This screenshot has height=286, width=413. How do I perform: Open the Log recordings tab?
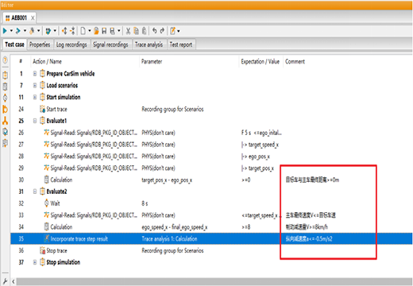(71, 44)
